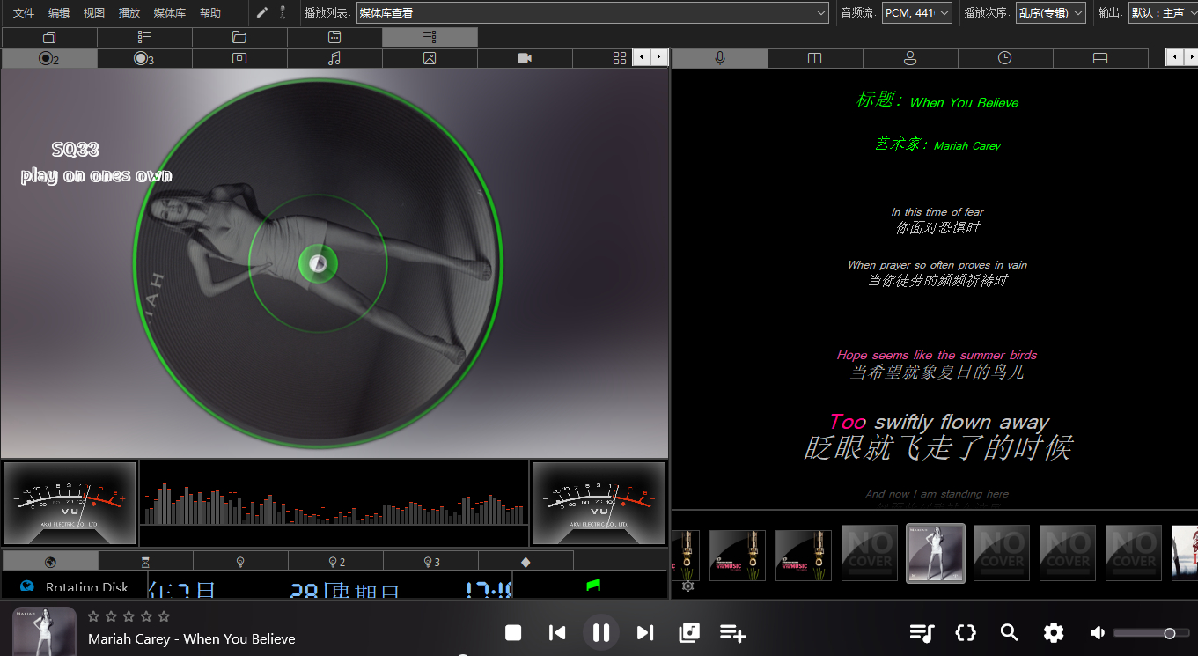The height and width of the screenshot is (656, 1198).
Task: Select the music note tab
Action: coord(334,58)
